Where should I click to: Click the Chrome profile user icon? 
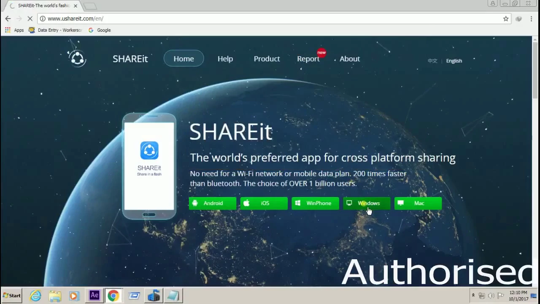pyautogui.click(x=493, y=3)
